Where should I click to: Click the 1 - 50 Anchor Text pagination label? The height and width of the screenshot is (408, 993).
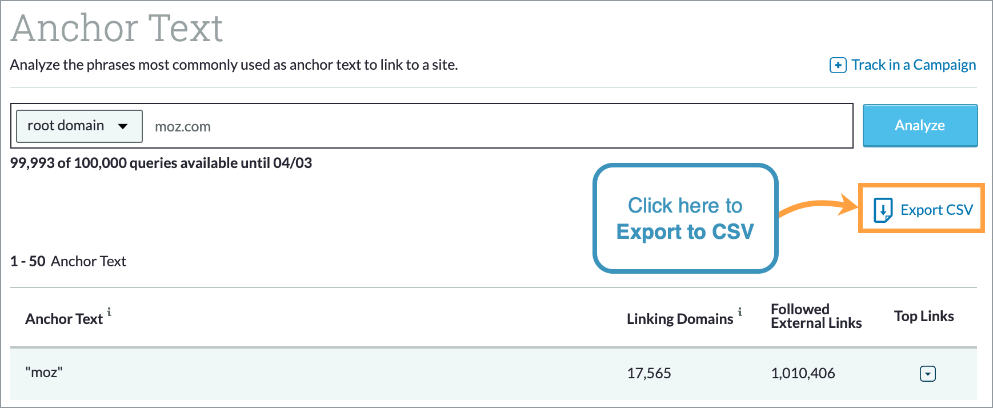point(67,261)
